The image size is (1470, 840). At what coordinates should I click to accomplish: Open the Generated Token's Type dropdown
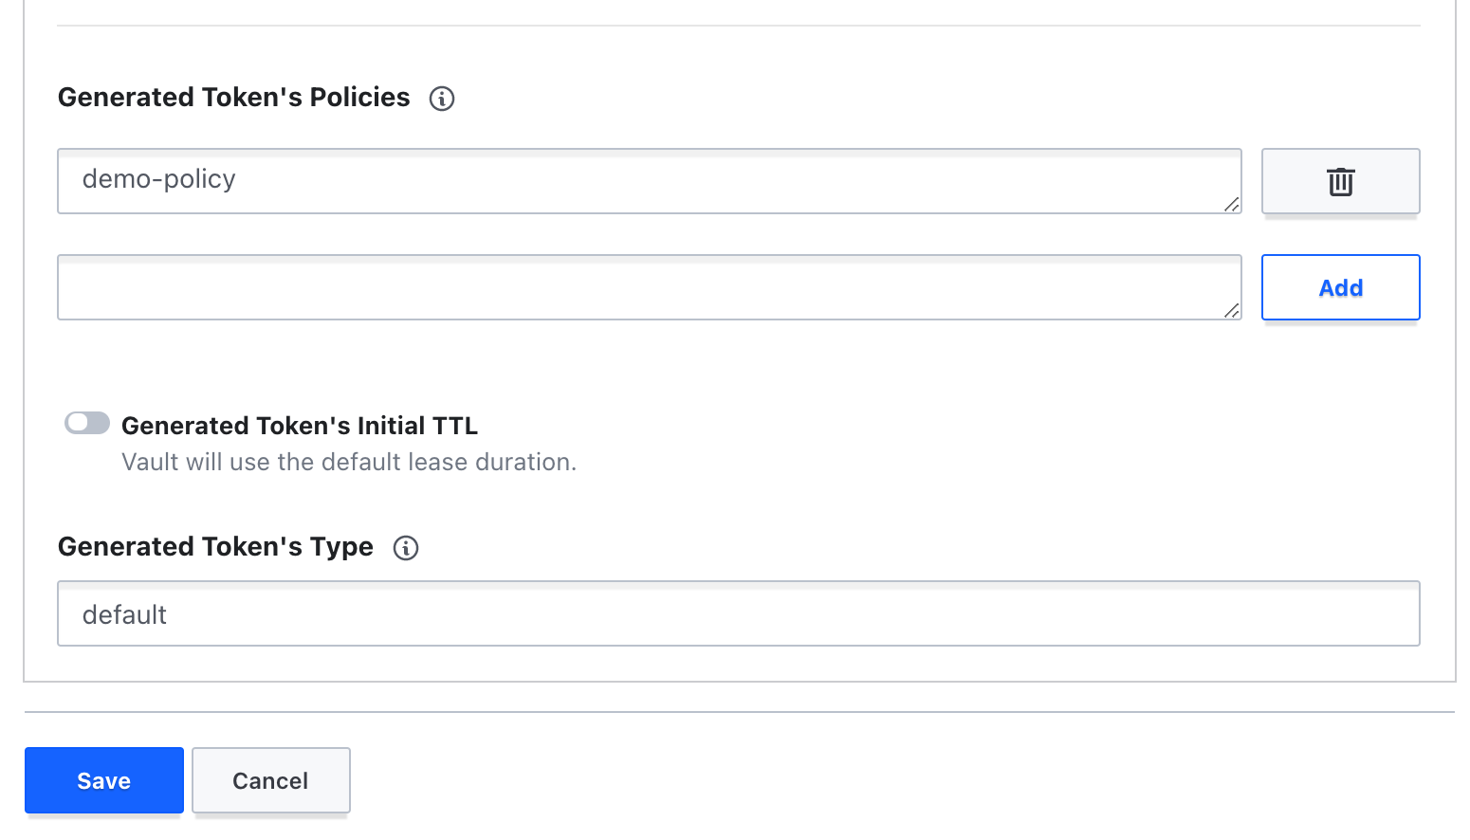pos(738,614)
